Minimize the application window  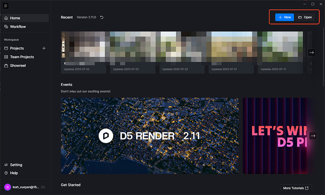click(x=305, y=4)
